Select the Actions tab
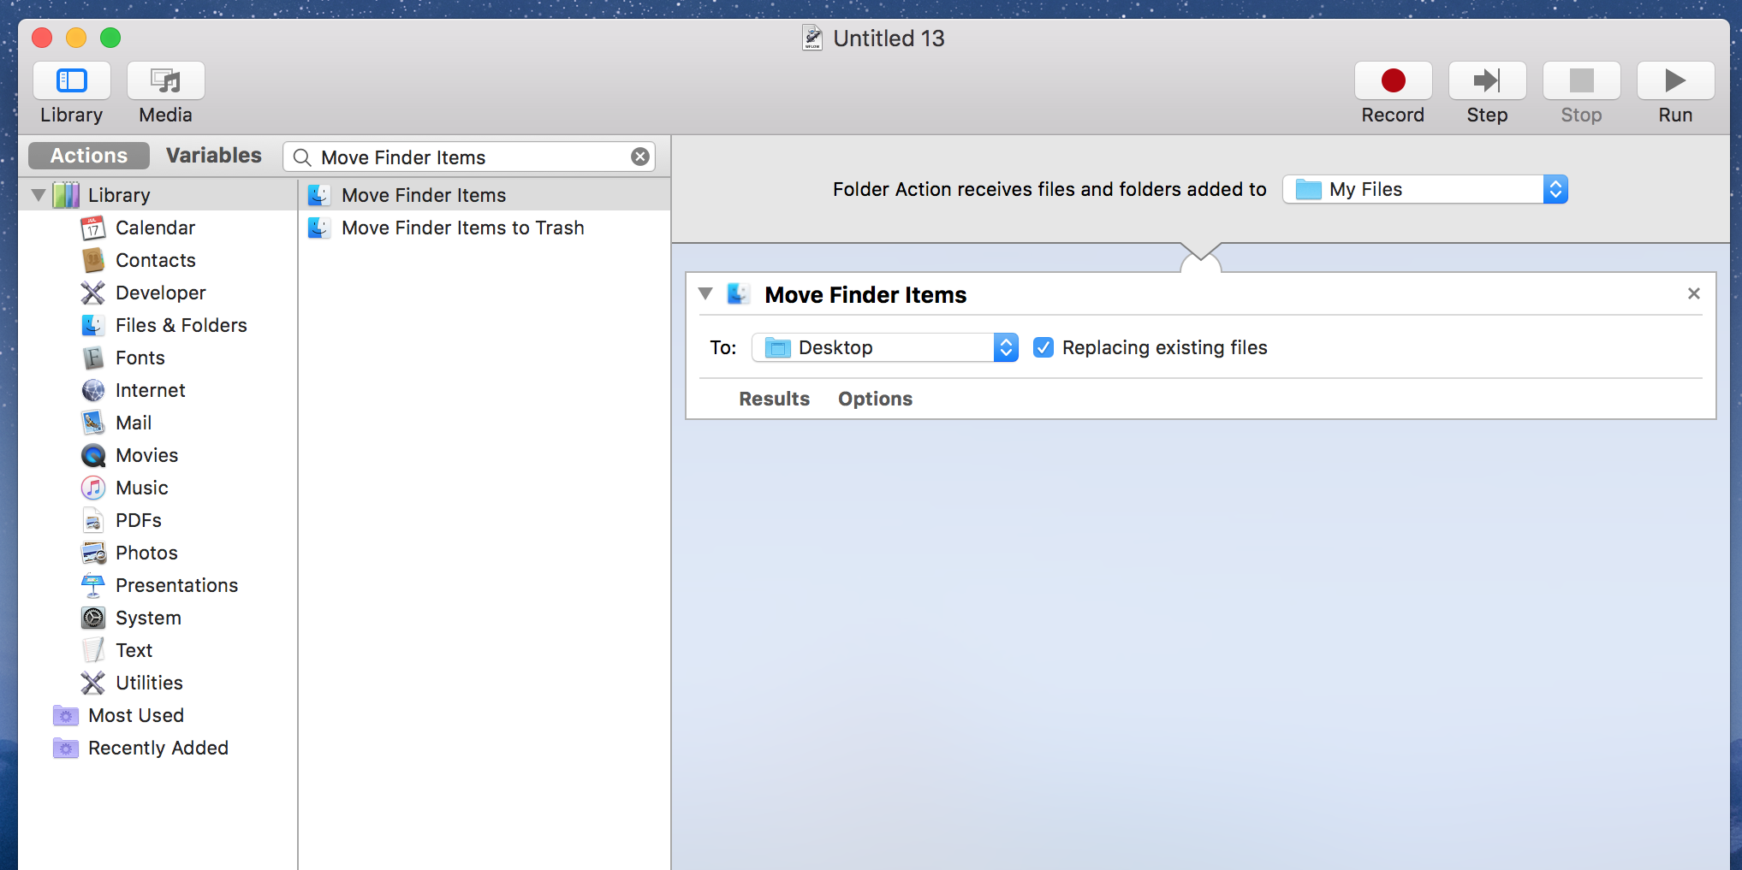This screenshot has height=870, width=1742. click(87, 155)
